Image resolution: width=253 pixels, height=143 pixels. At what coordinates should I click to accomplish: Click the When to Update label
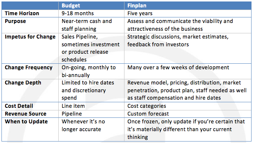pos(26,122)
